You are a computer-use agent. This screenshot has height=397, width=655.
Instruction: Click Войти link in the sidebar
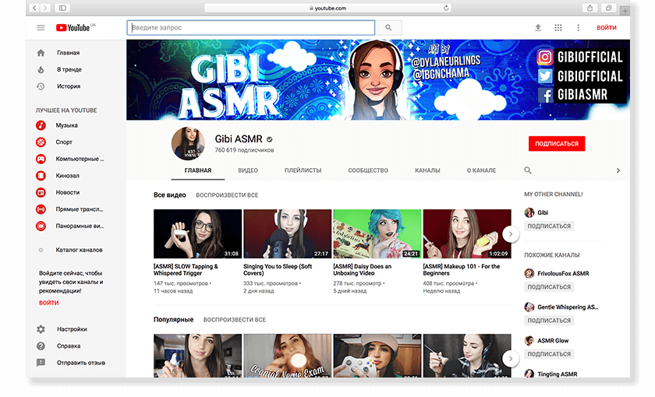tap(49, 303)
